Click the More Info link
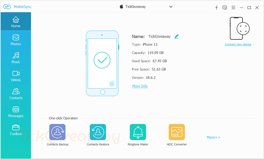The image size is (264, 159). 140,86
